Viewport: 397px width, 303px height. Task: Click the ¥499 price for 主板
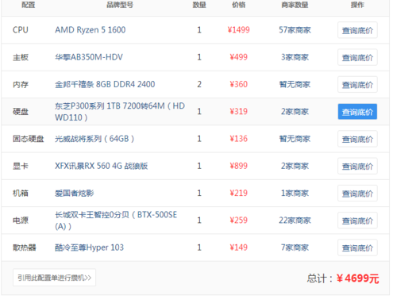click(238, 57)
